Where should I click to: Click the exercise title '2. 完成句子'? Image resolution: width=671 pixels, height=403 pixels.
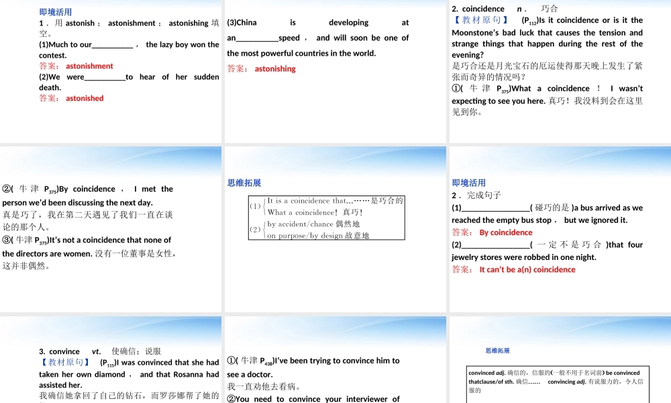click(476, 195)
